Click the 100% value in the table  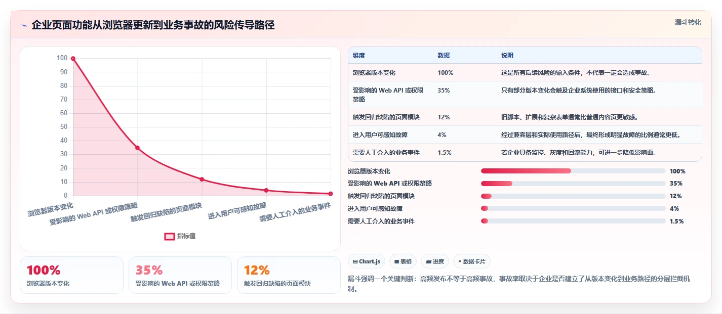[x=446, y=73]
